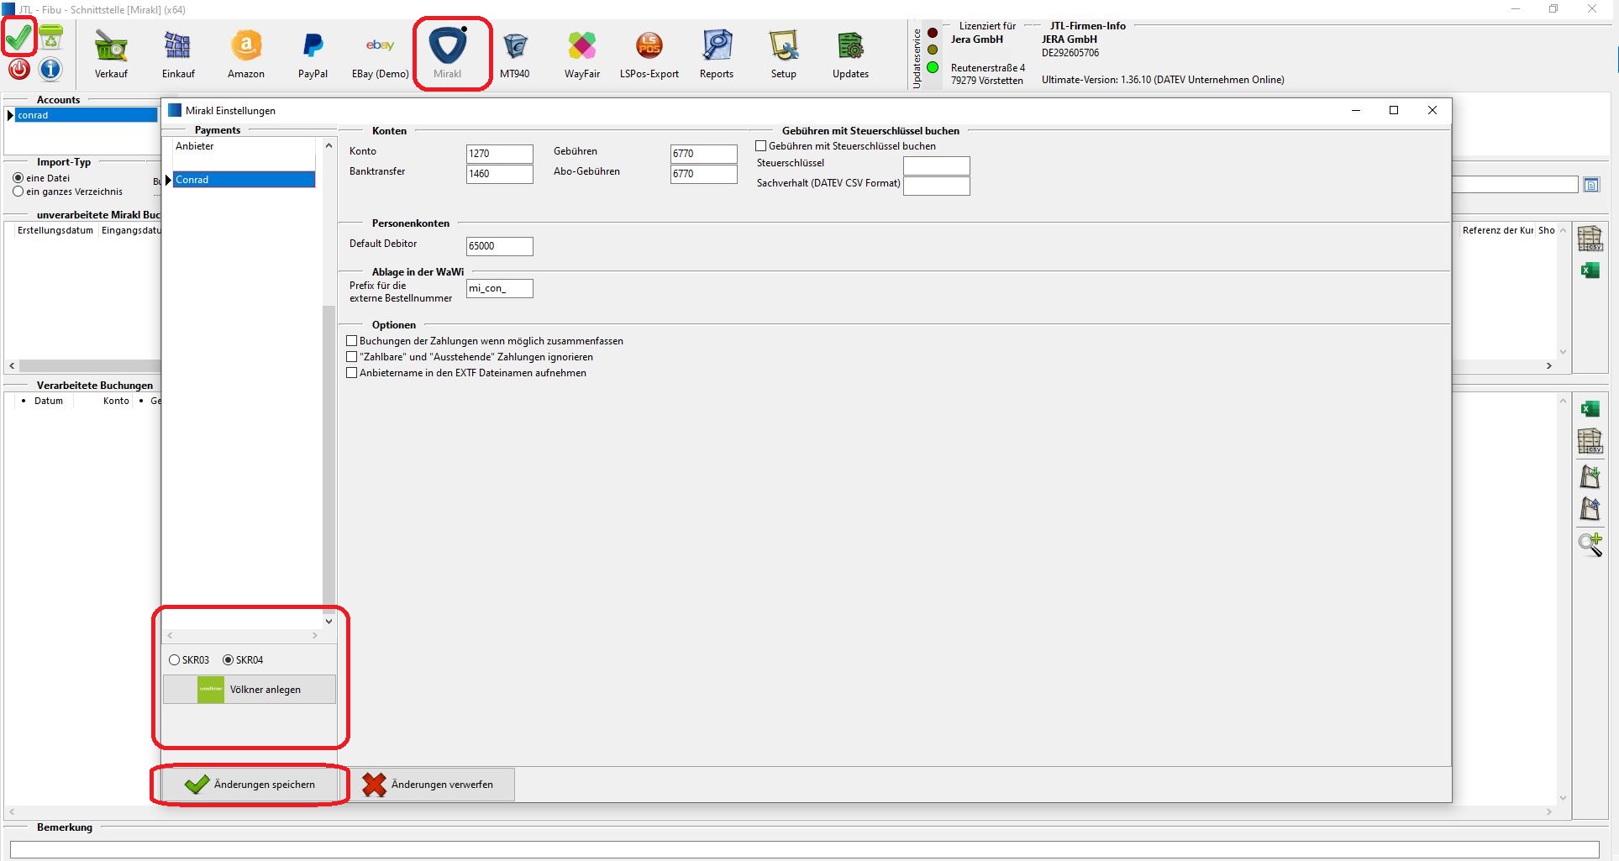Enable Gebühren mit Steuerschlüssel buchen checkbox
The width and height of the screenshot is (1619, 861).
[761, 146]
